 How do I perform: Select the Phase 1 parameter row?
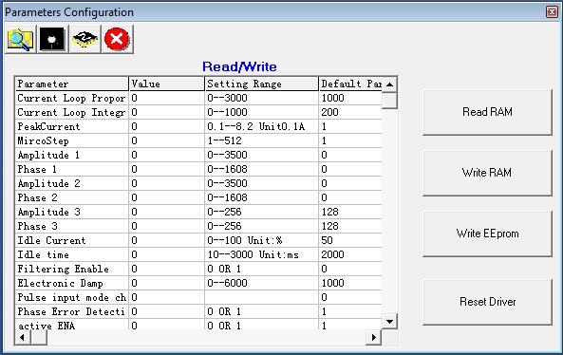click(198, 169)
